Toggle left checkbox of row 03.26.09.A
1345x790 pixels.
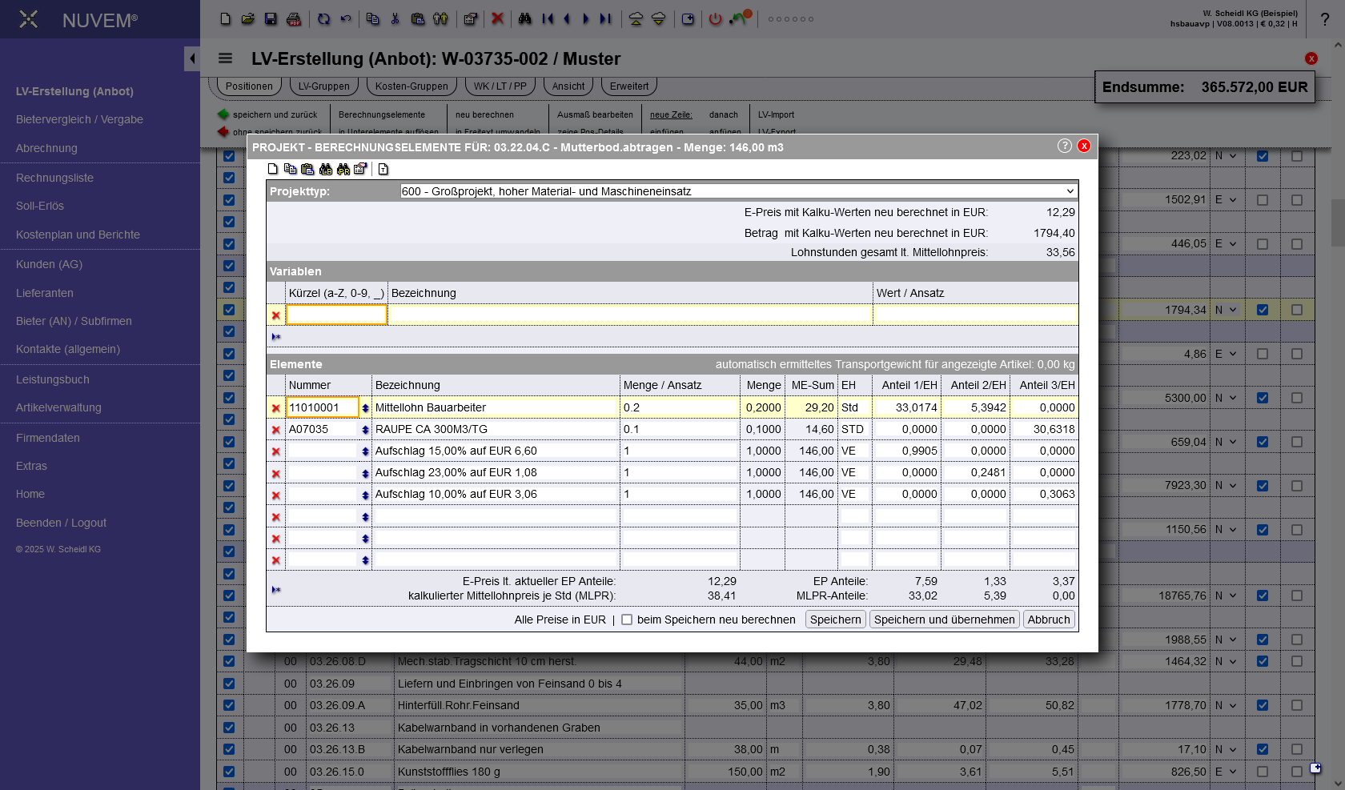[x=229, y=705]
